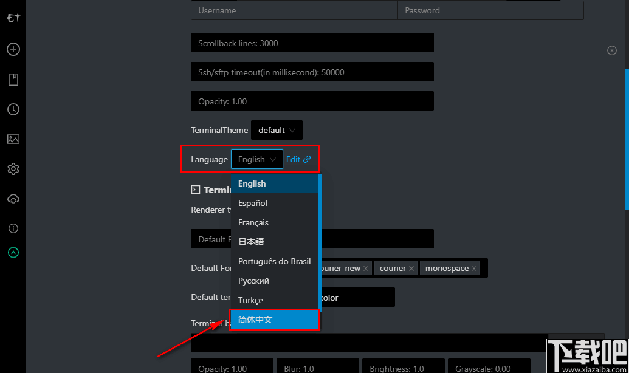The width and height of the screenshot is (629, 373).
Task: Click the Edit language link
Action: click(298, 159)
